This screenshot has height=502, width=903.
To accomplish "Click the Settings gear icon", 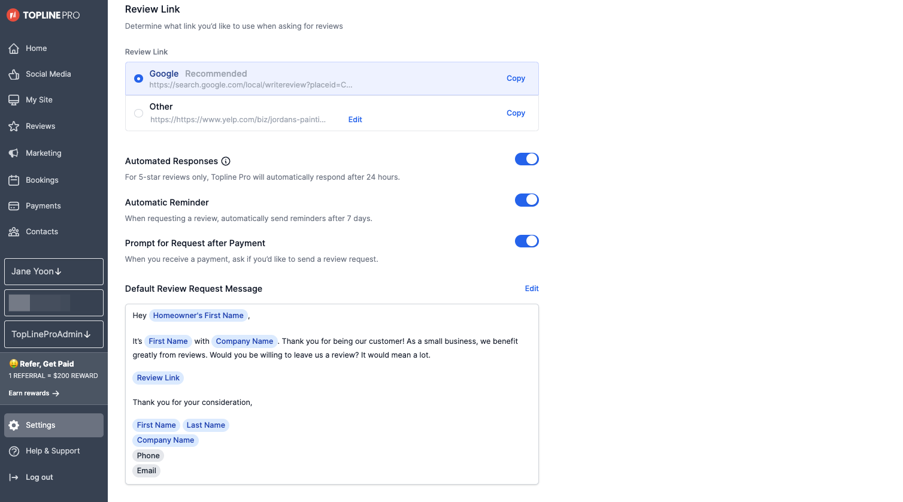I will click(x=14, y=425).
